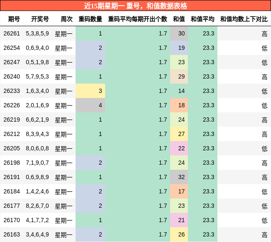Screen dimensions: 271x242
Task: Click 23.3 average cell in row 26198
Action: pos(203,163)
